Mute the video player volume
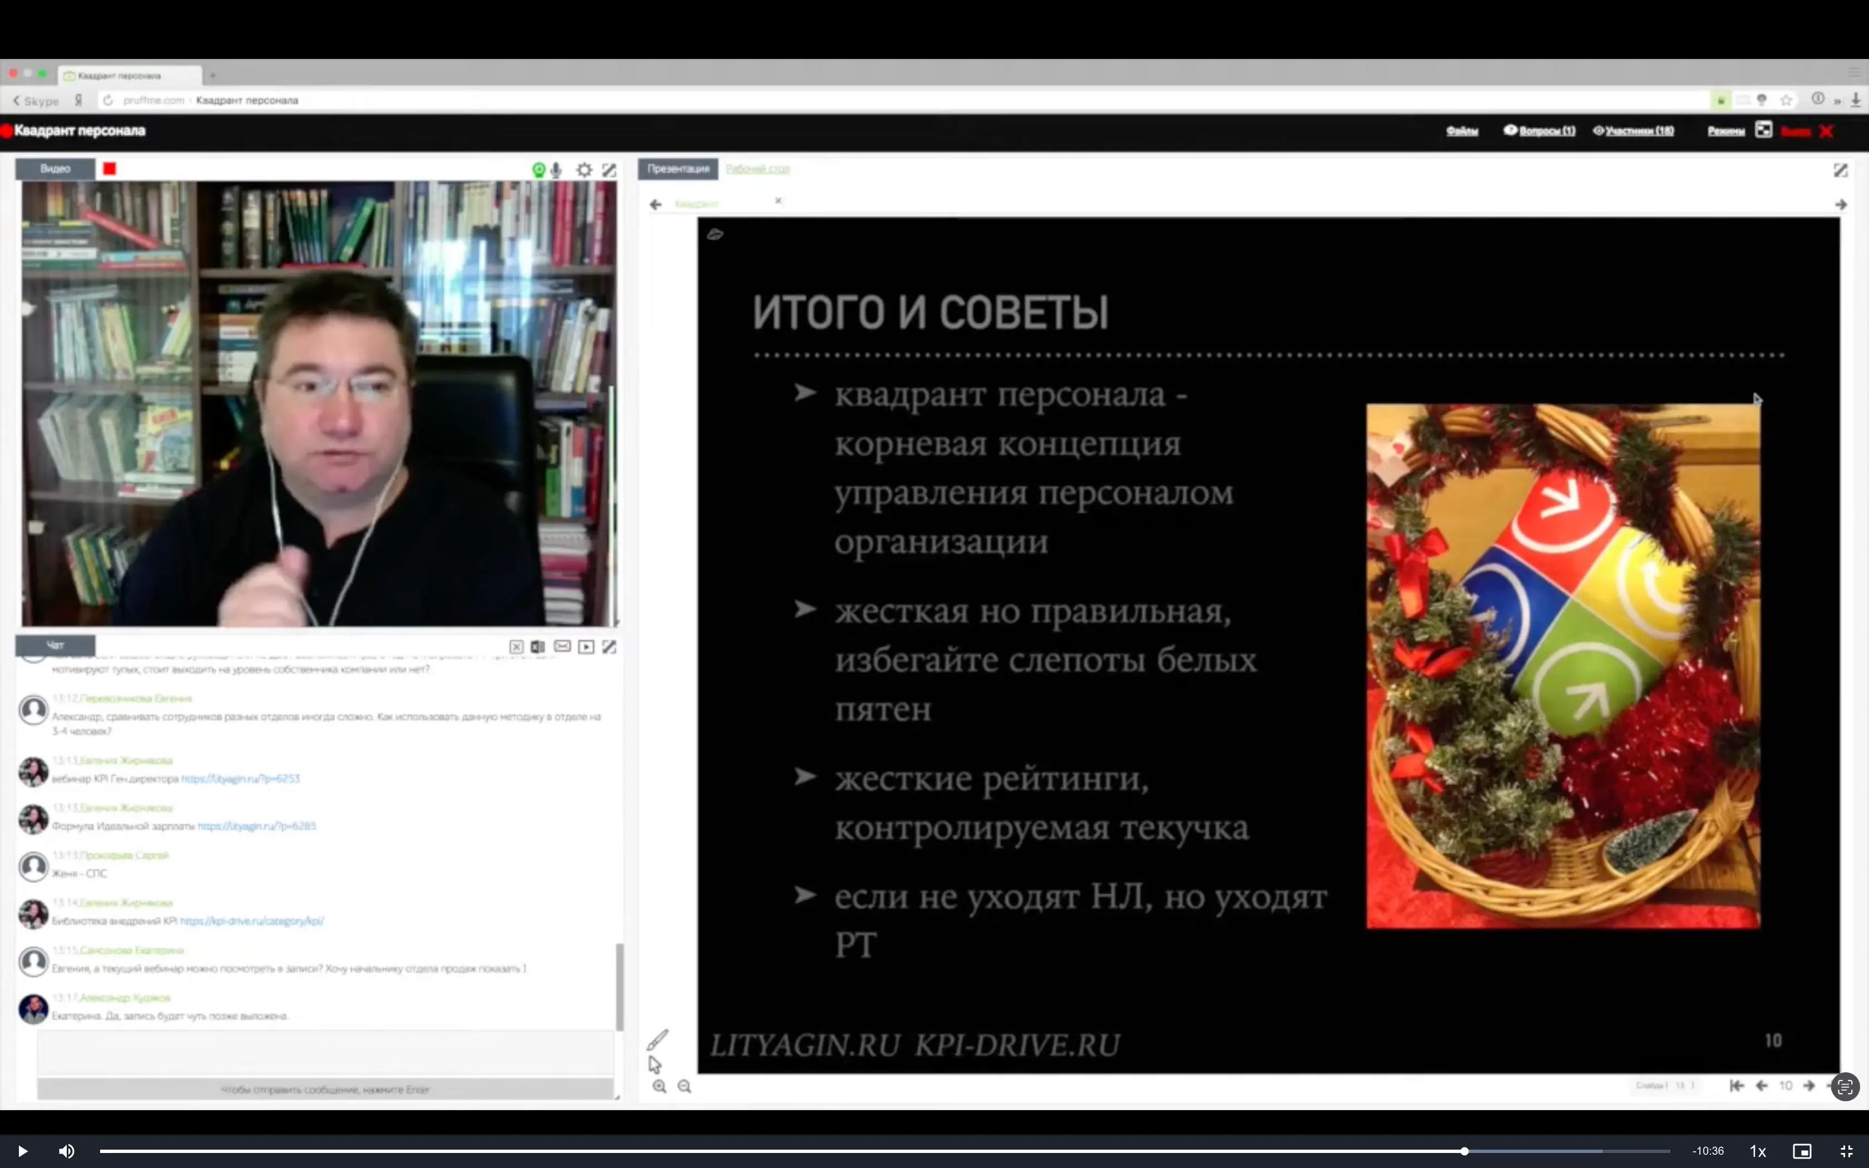 pos(66,1151)
